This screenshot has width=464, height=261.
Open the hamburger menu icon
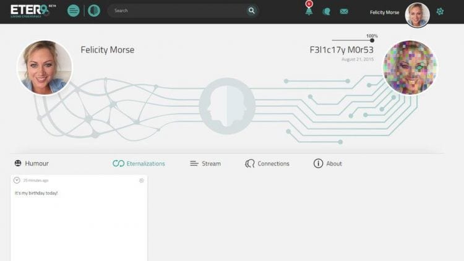74,11
